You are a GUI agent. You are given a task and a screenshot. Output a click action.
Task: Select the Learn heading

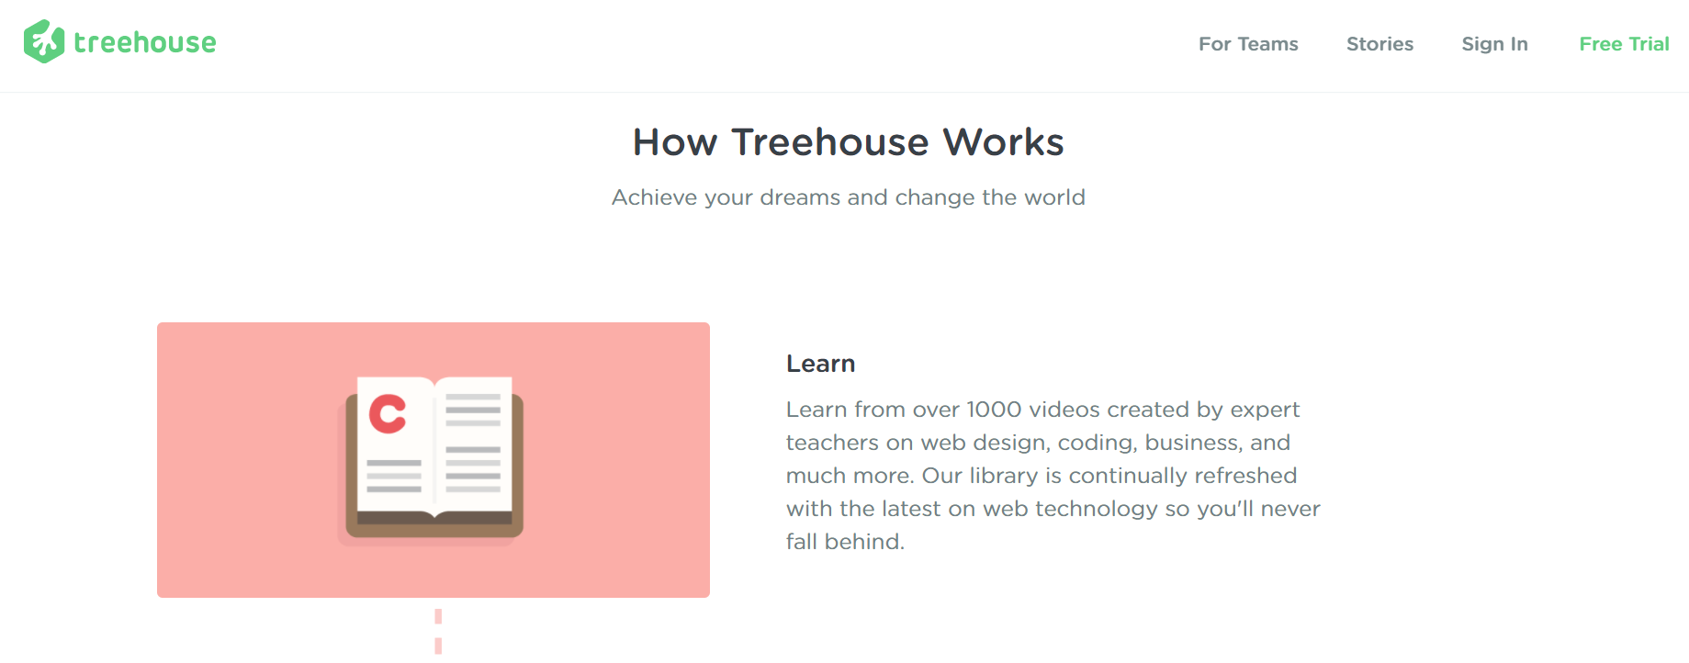coord(820,364)
